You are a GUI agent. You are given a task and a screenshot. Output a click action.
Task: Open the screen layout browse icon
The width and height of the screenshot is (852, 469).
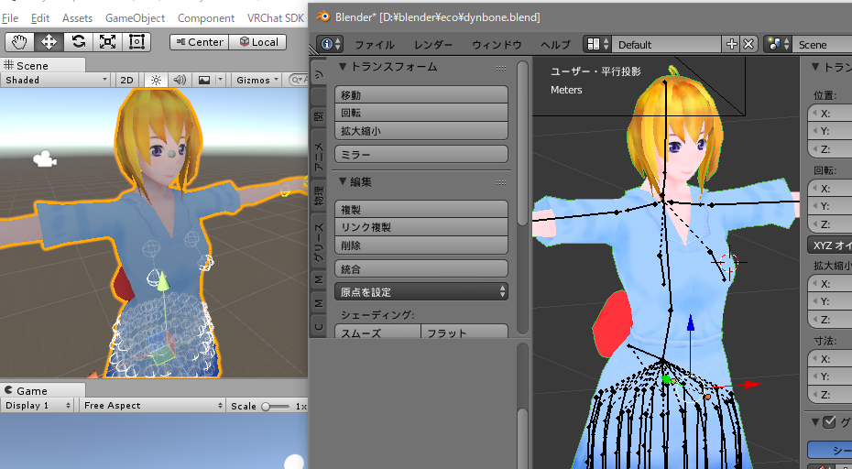tap(598, 44)
